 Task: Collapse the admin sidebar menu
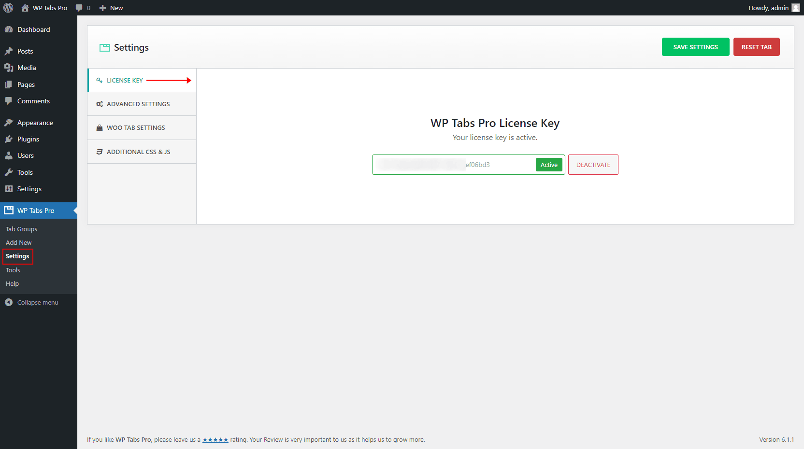[x=37, y=302]
